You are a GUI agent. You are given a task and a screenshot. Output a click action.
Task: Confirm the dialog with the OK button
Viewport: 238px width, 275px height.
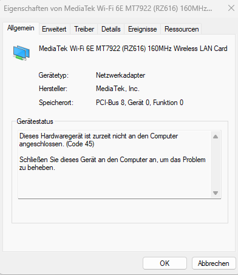165,263
